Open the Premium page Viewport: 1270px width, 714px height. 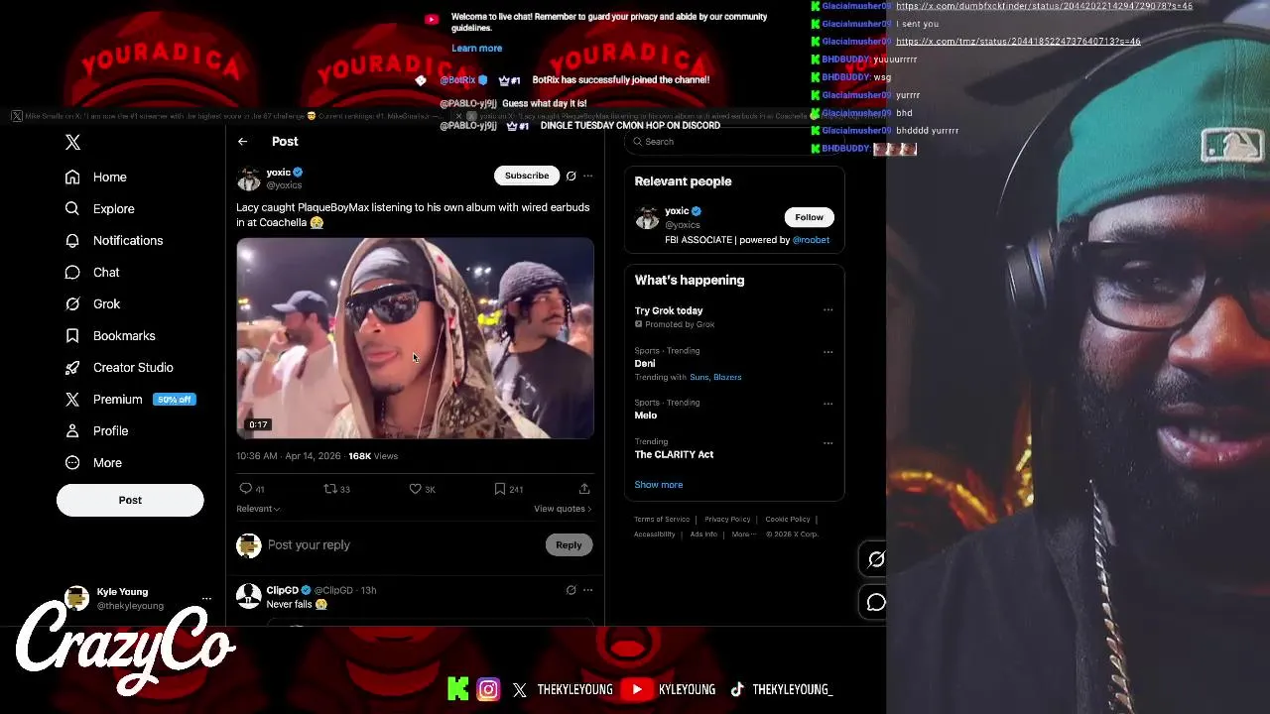tap(130, 399)
